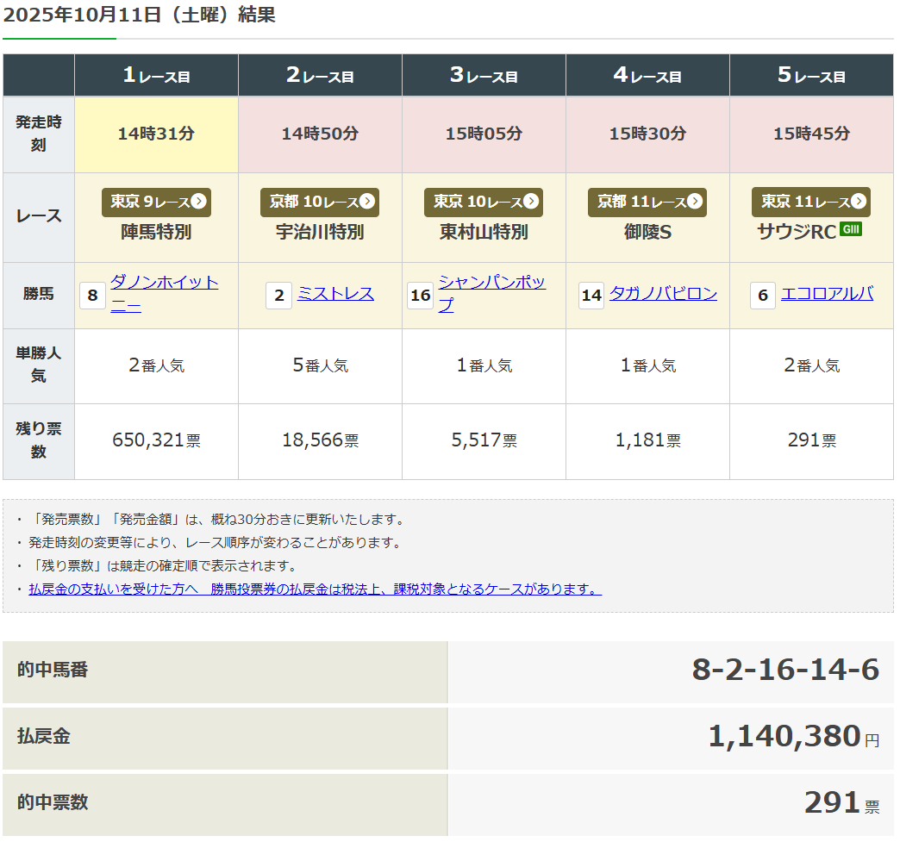Click the 5,517票 remaining votes cell
The width and height of the screenshot is (900, 842).
(484, 441)
